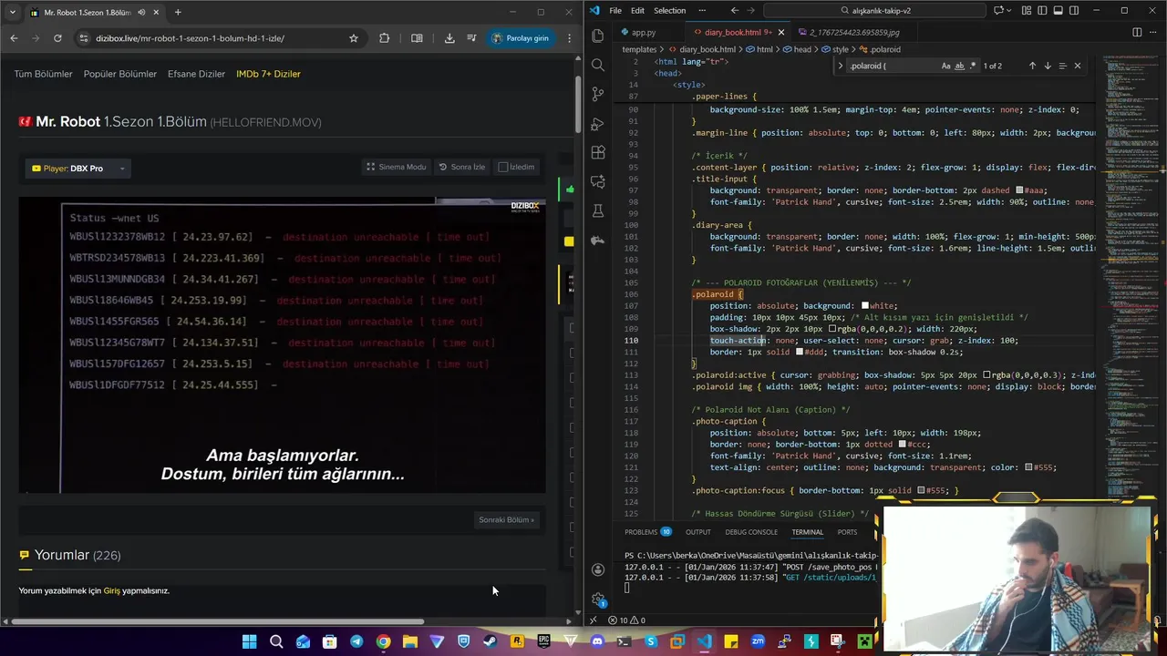Mute the Mr. Robot tab via speaker icon

[141, 13]
